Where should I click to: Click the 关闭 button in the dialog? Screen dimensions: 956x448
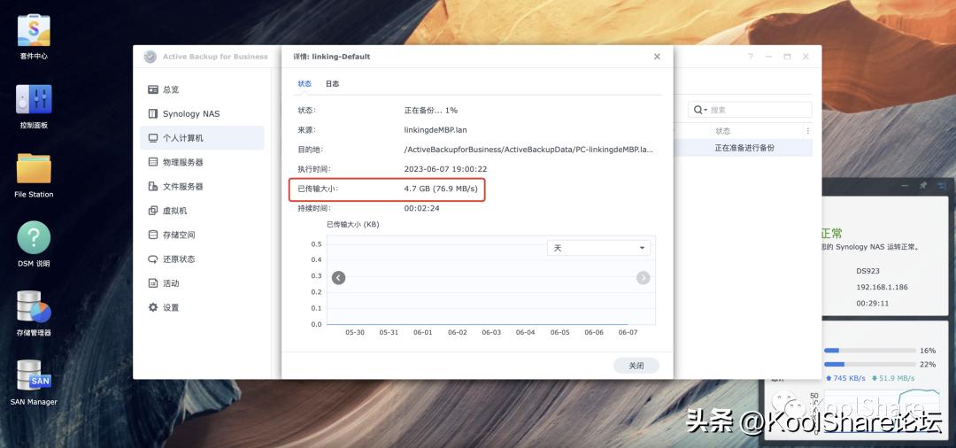tap(636, 366)
